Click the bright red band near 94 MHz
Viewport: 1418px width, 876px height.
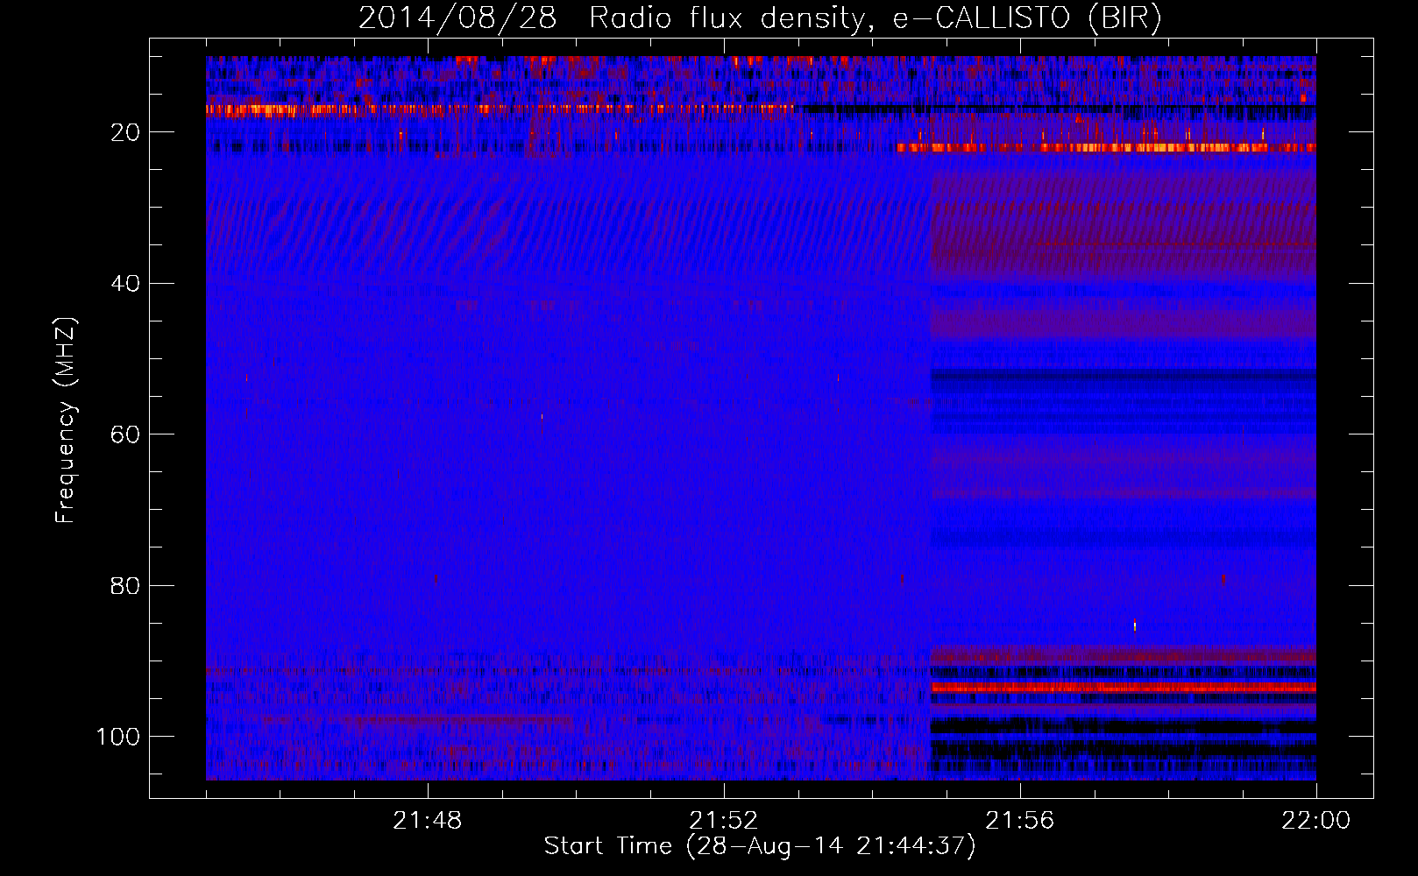click(x=1123, y=688)
